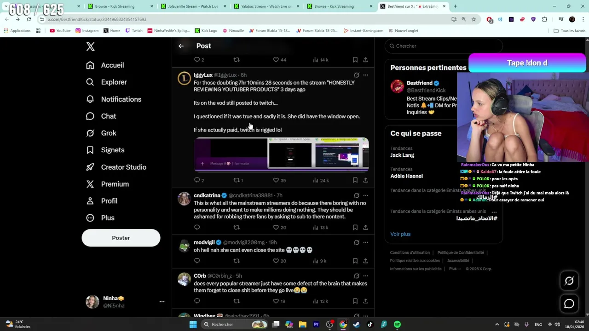Viewport: 589px width, 331px height.
Task: Like IggyLux's post with 39 likes
Action: [x=279, y=180]
